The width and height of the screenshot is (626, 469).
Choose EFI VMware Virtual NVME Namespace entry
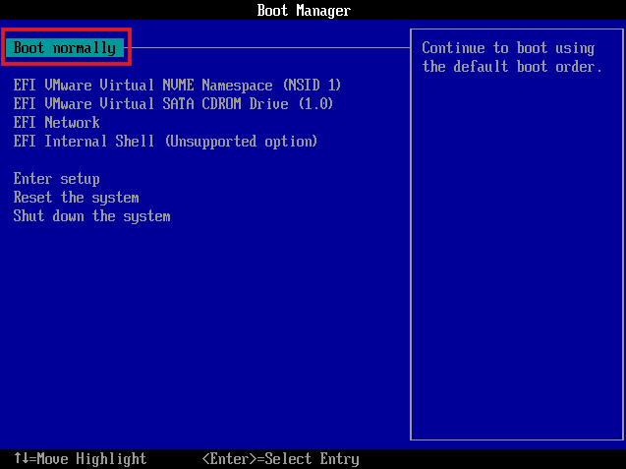[177, 86]
